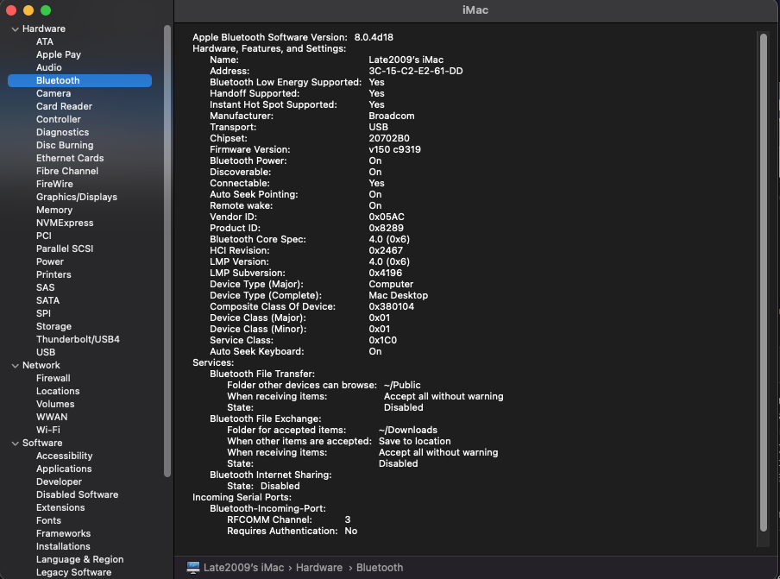The width and height of the screenshot is (780, 579).
Task: Select Firewall under Network
Action: click(x=53, y=378)
